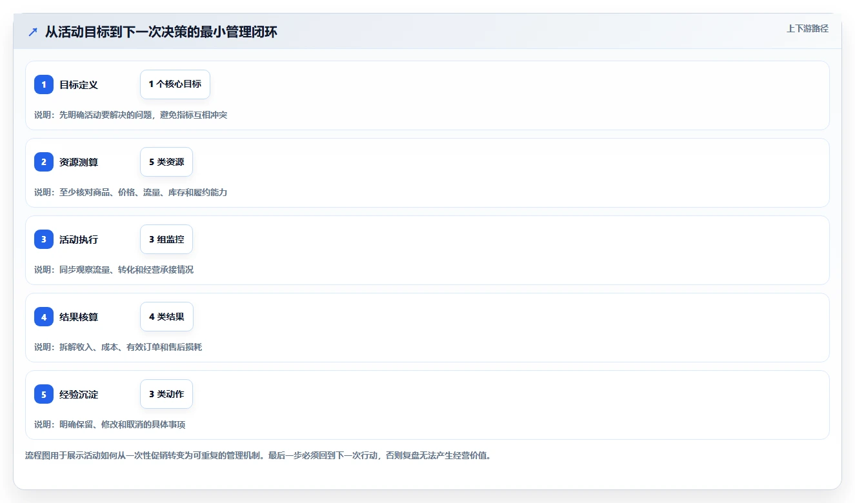Click the step 3 number badge

(x=44, y=239)
